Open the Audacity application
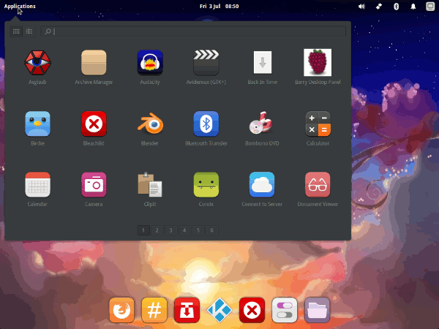The width and height of the screenshot is (439, 329). tap(149, 63)
